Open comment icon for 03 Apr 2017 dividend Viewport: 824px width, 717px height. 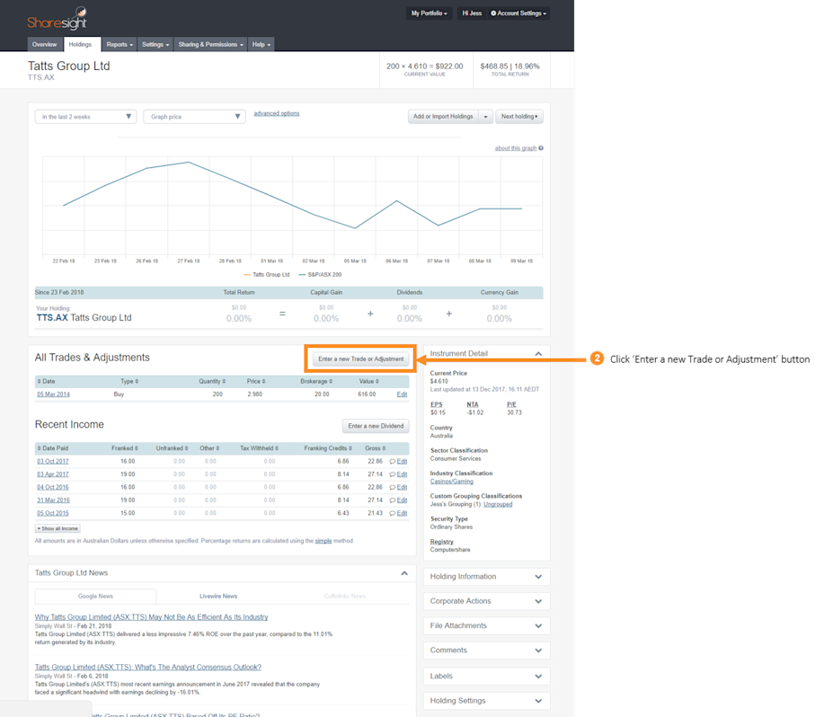click(x=392, y=474)
